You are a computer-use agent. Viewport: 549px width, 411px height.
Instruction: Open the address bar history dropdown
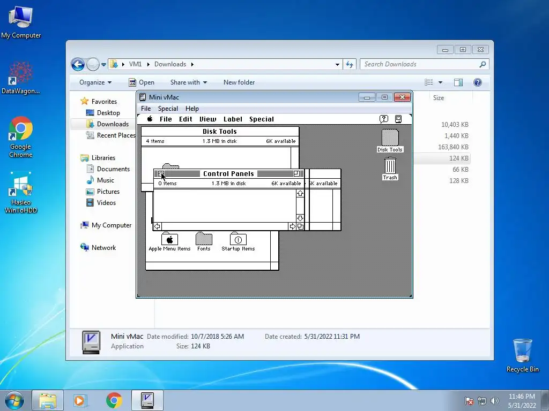337,65
